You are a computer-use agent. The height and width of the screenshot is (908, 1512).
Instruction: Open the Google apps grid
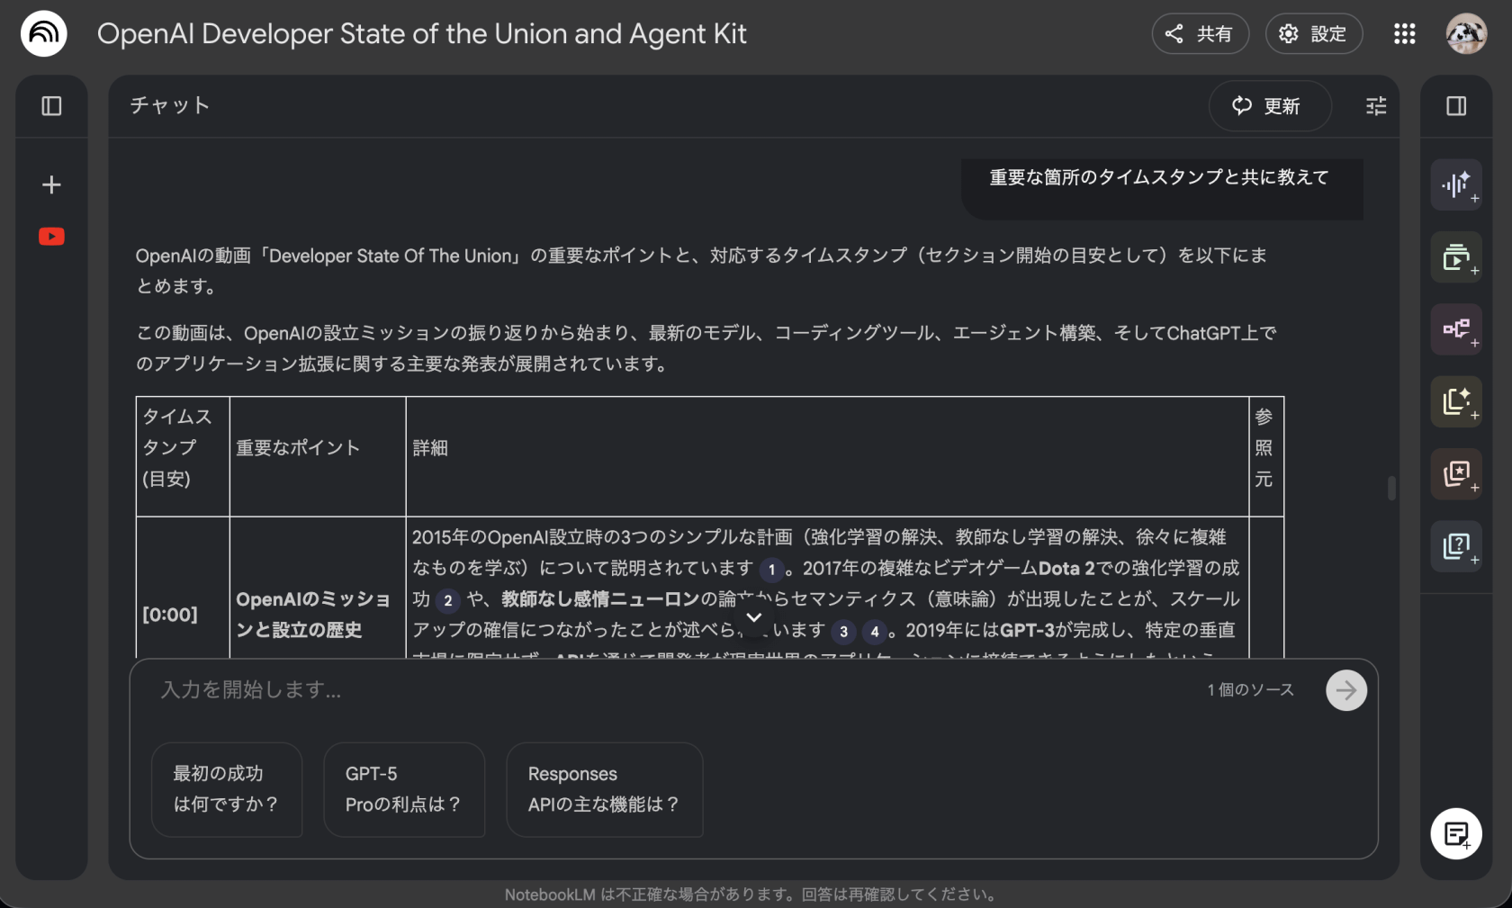1404,34
